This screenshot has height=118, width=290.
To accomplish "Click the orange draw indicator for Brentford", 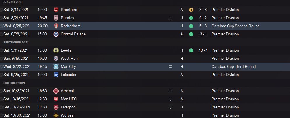I will tap(191, 10).
